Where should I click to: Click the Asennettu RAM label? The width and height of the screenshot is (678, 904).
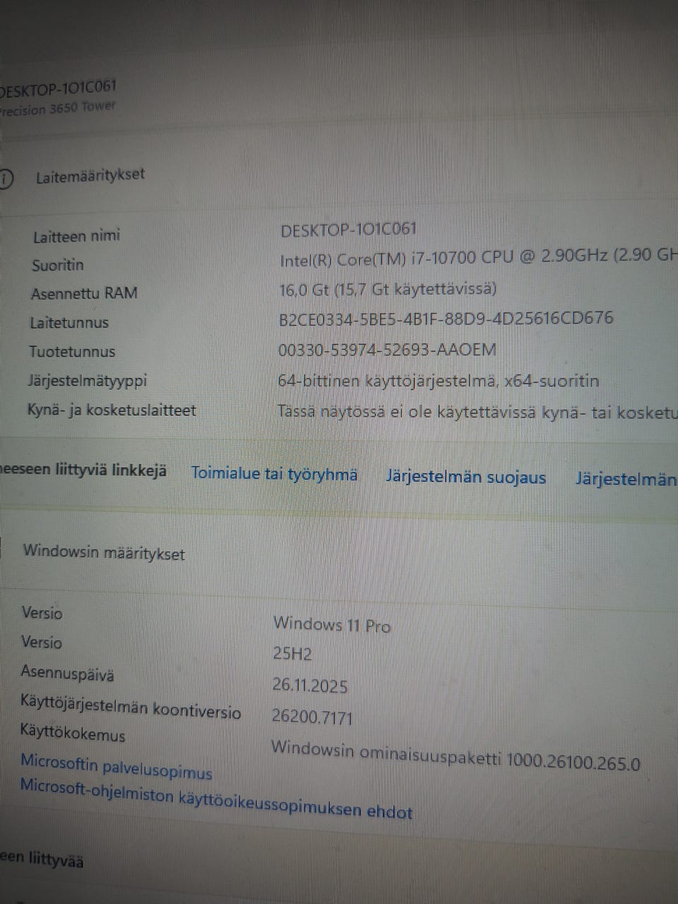pos(84,294)
